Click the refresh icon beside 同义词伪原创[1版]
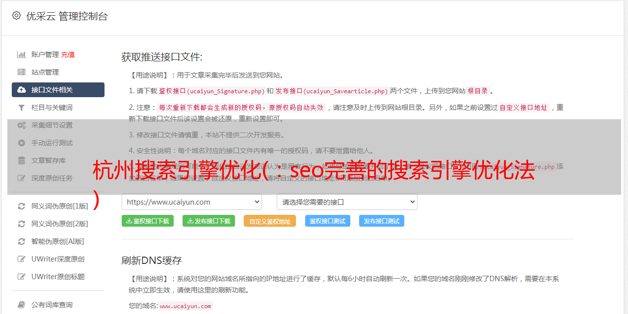Image resolution: width=628 pixels, height=314 pixels. click(22, 206)
